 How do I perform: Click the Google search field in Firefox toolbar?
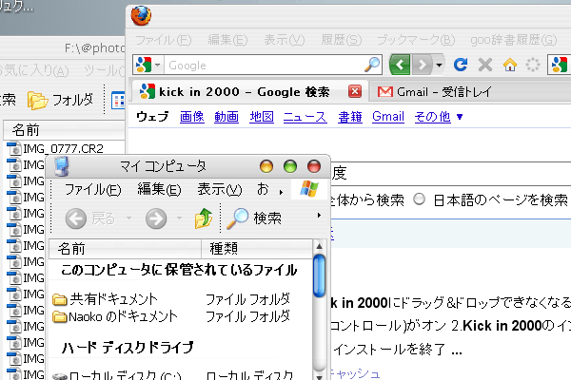coord(265,66)
